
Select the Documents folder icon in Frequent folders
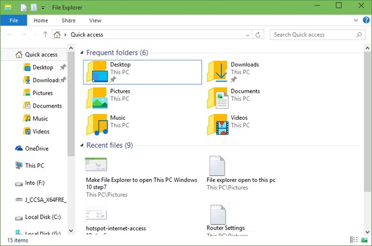(x=217, y=98)
